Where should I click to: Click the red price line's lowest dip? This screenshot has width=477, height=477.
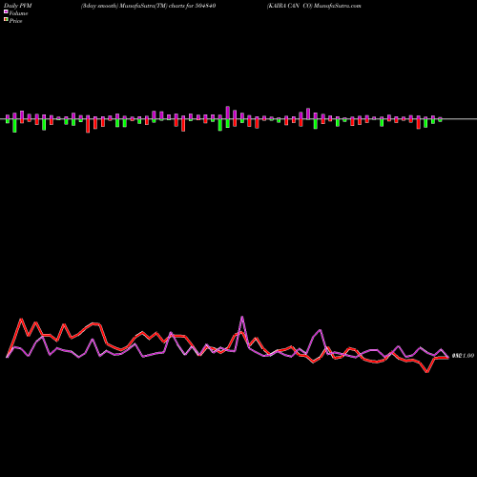click(x=427, y=372)
